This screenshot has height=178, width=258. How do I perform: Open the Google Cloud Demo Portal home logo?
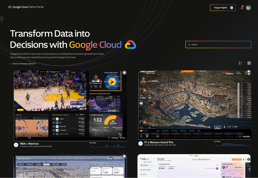pyautogui.click(x=26, y=7)
